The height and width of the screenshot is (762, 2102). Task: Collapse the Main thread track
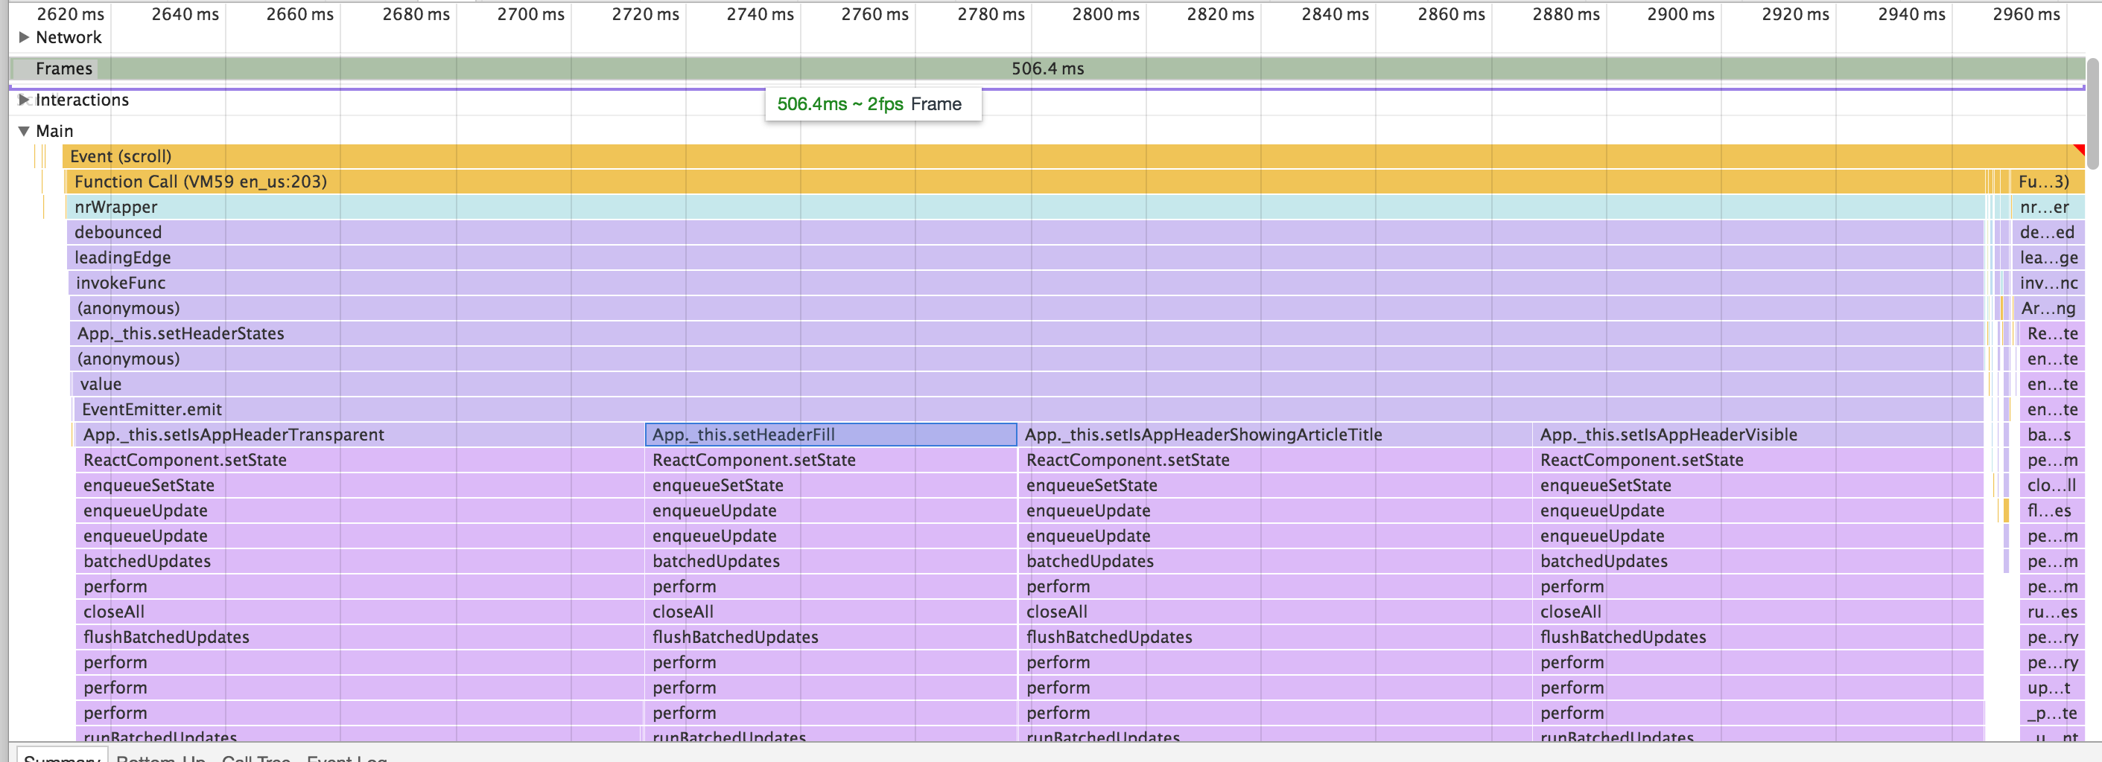[25, 130]
